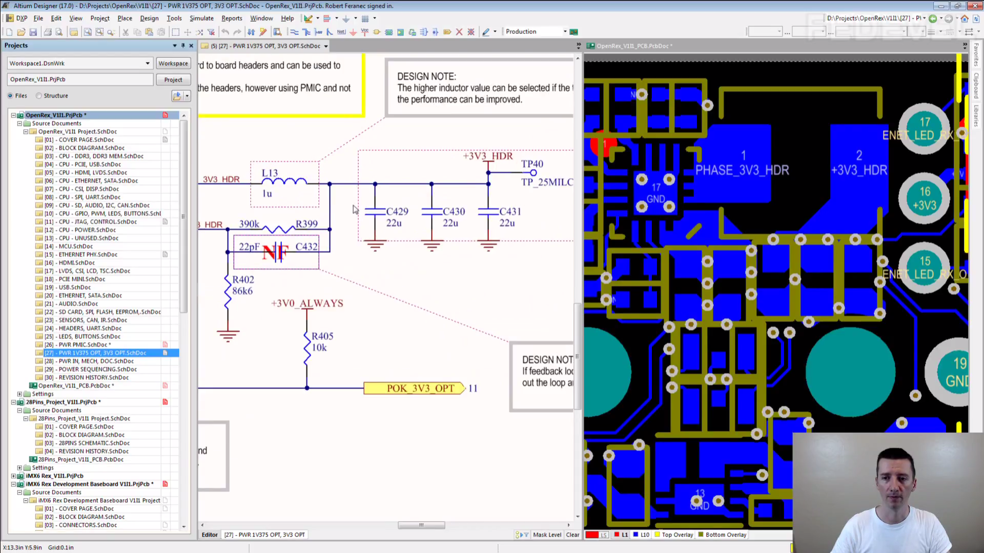The image size is (984, 553).
Task: Click the Save document toolbar icon
Action: click(x=33, y=32)
